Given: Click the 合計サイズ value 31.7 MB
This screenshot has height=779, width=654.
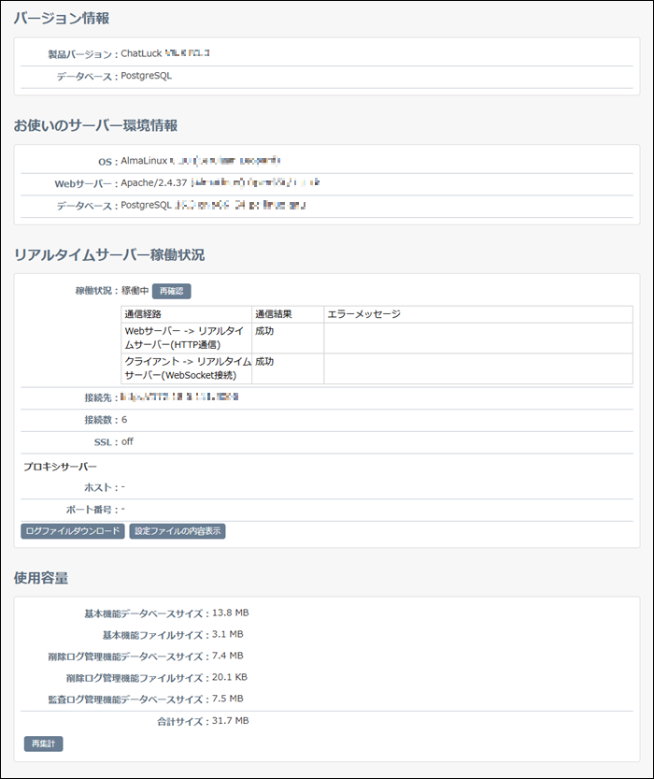Looking at the screenshot, I should (230, 721).
